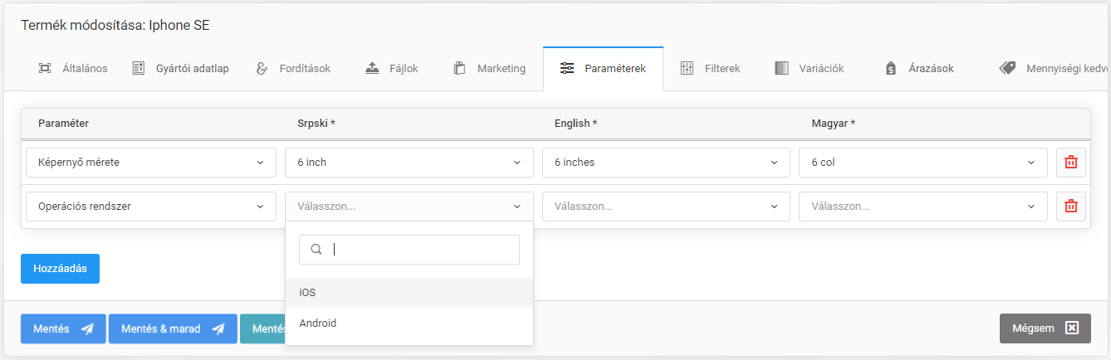Click the Paraméterek tab sliders icon
The image size is (1111, 360).
(567, 69)
